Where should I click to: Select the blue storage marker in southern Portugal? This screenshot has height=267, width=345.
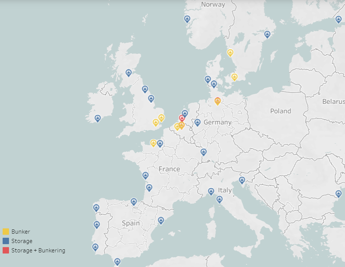[95, 247]
